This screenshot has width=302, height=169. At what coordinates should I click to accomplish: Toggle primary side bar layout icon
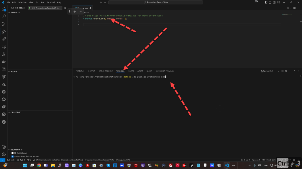coord(266,2)
